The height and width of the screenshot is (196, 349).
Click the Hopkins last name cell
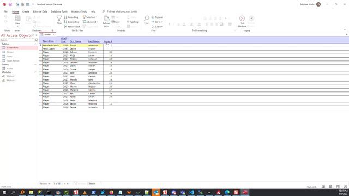click(x=95, y=104)
